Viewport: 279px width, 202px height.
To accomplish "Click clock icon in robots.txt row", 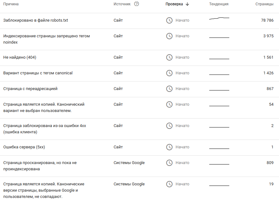I will [x=169, y=20].
